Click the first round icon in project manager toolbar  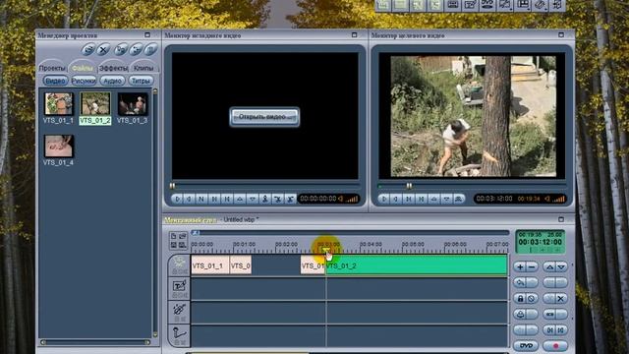pyautogui.click(x=88, y=50)
